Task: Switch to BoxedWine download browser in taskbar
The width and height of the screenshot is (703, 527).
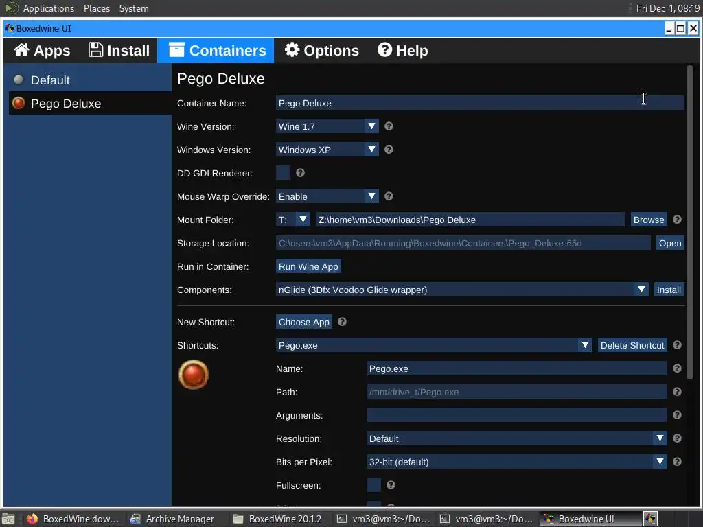Action: pos(73,519)
